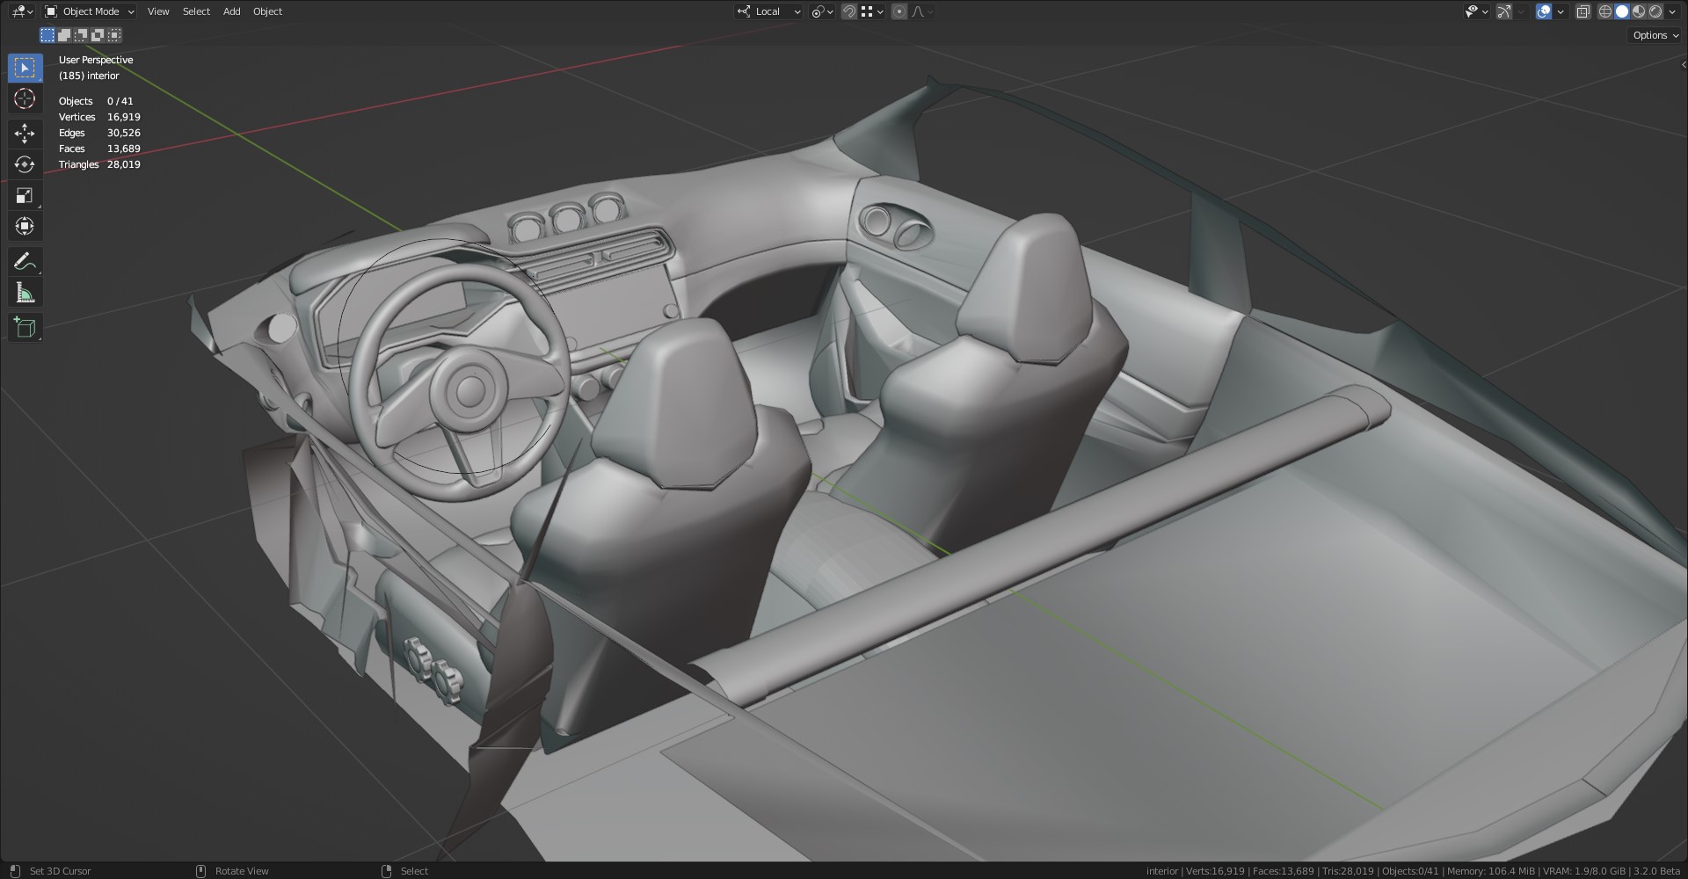The width and height of the screenshot is (1688, 879).
Task: Click the User Perspective label
Action: click(96, 60)
